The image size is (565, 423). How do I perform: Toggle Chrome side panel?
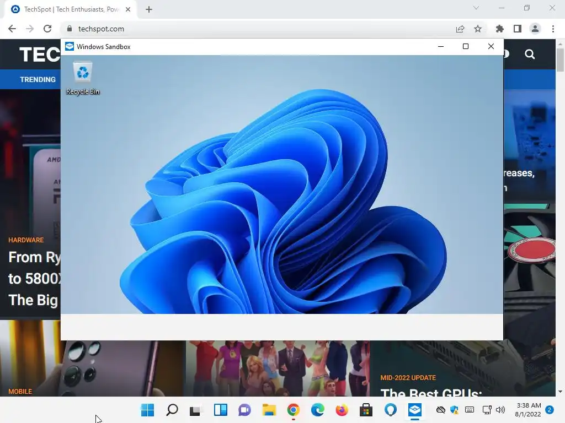click(518, 29)
